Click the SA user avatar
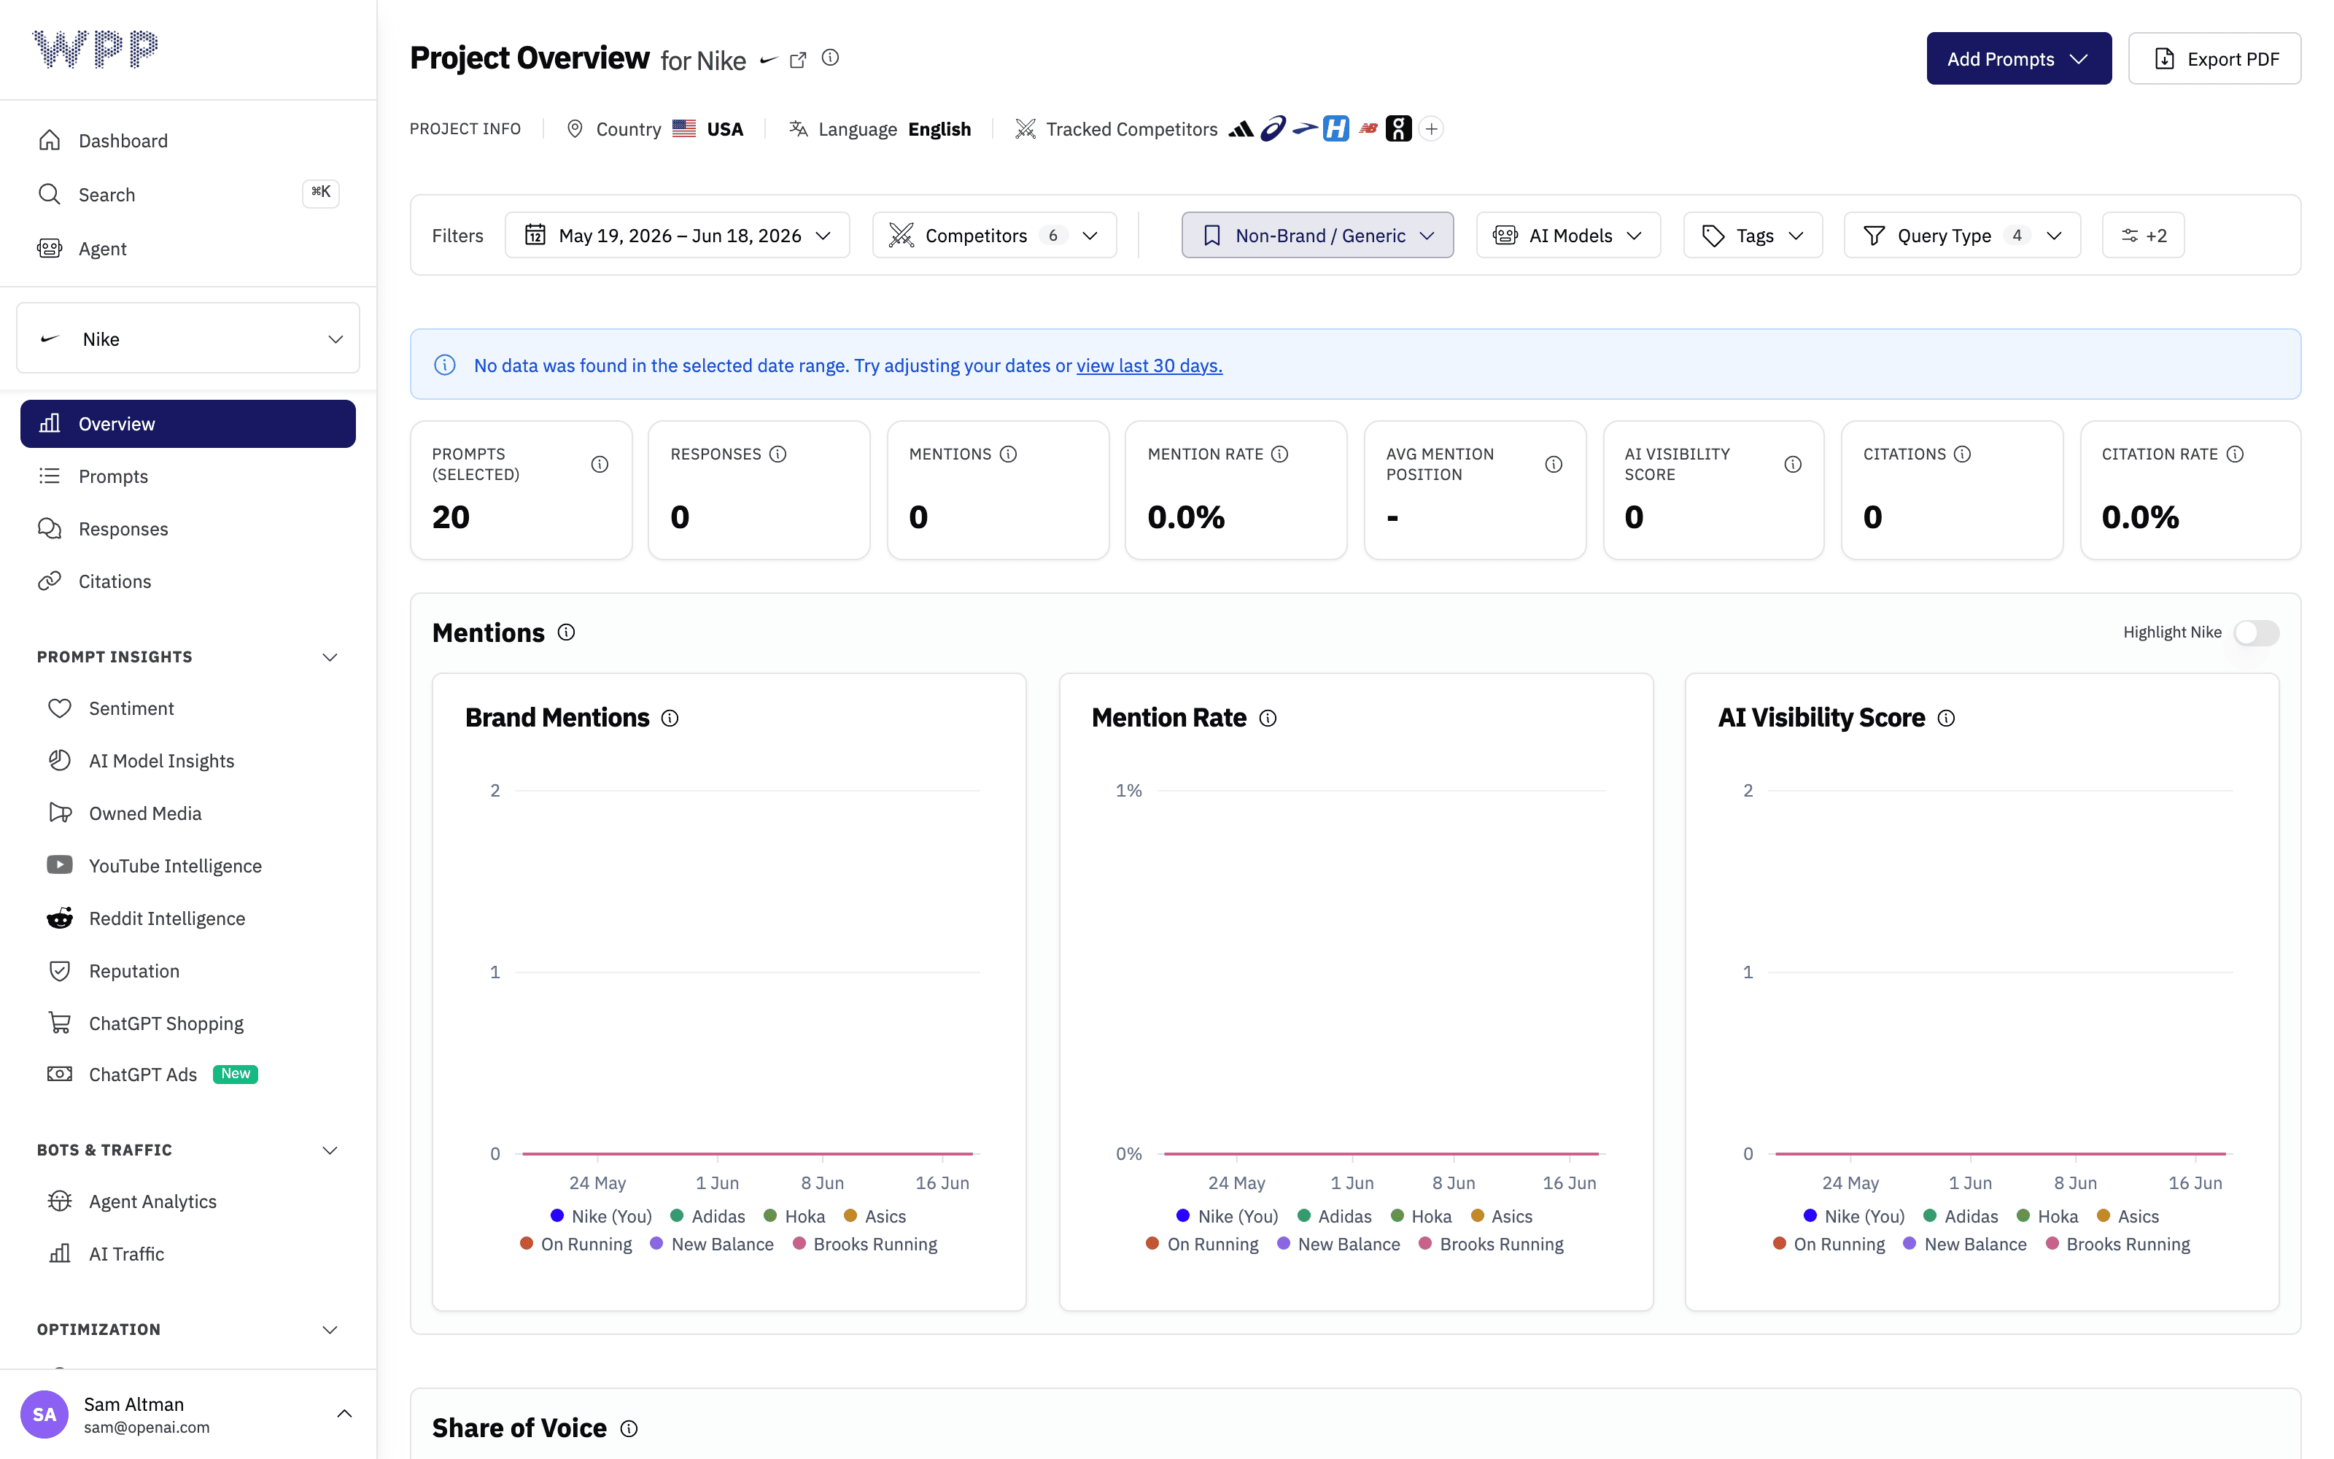Viewport: 2334px width, 1459px height. (44, 1414)
